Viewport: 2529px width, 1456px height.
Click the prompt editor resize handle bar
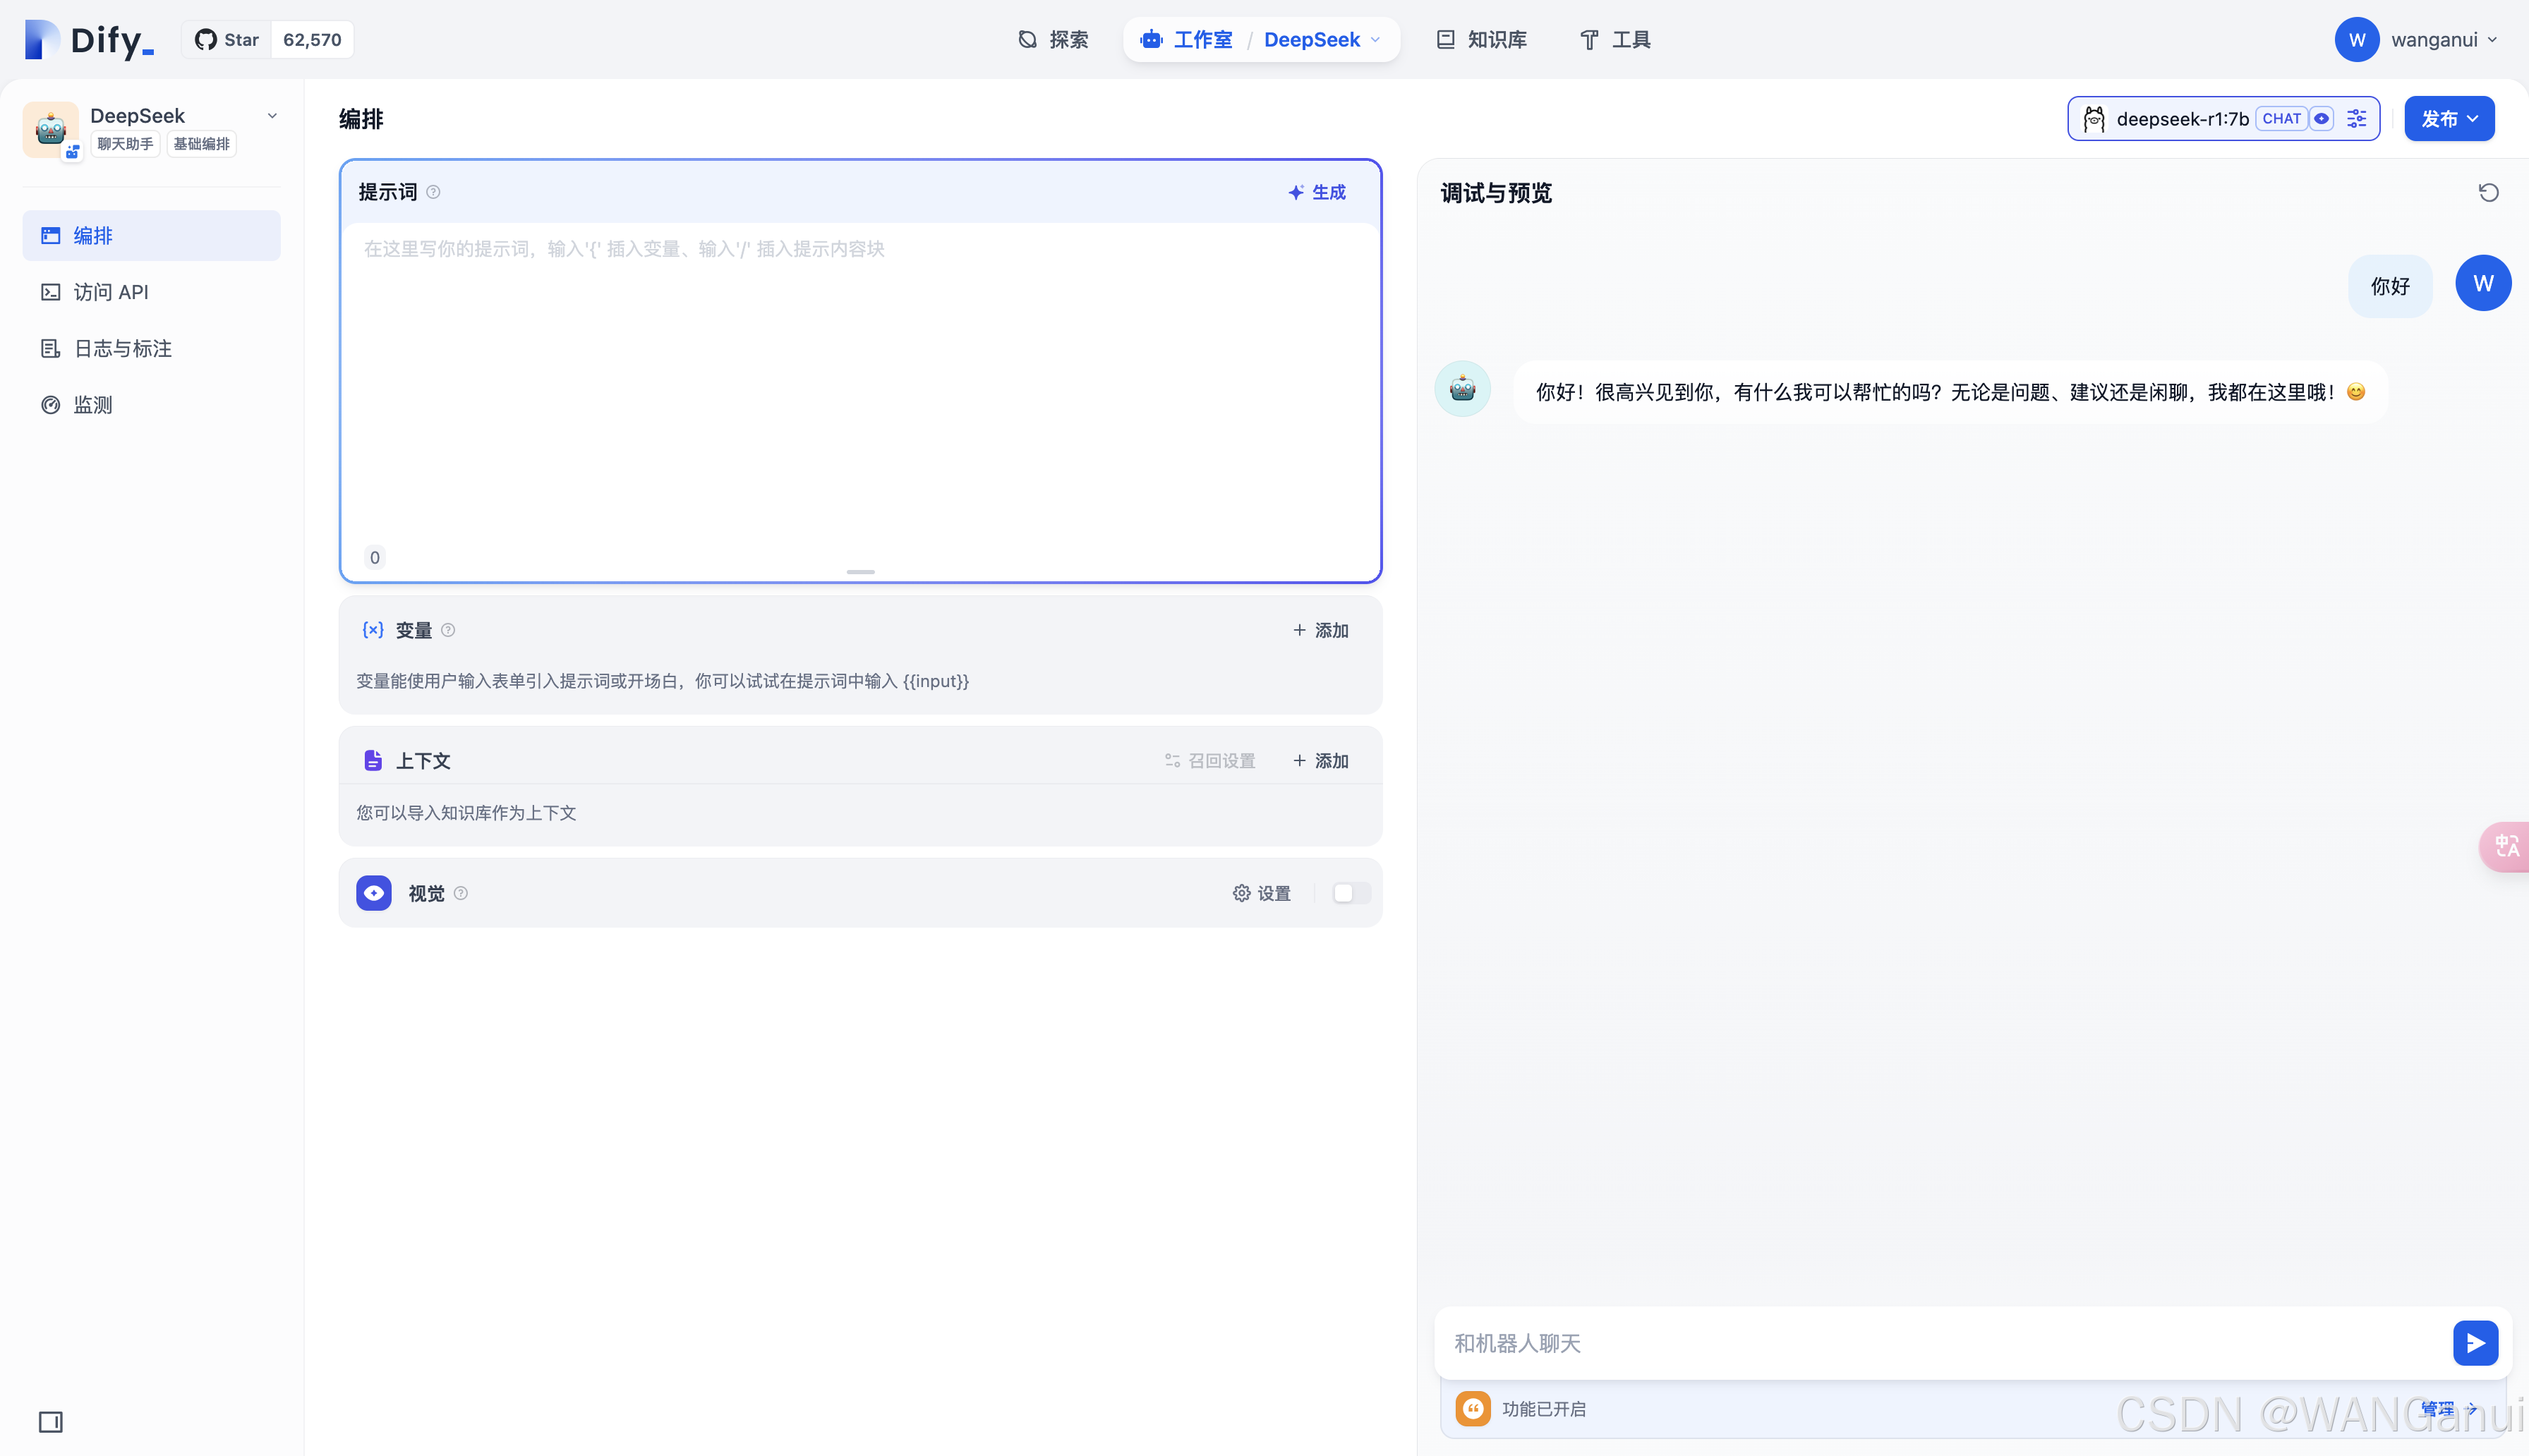tap(860, 572)
